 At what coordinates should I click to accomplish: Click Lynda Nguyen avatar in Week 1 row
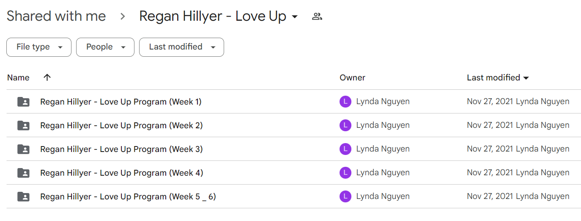345,102
